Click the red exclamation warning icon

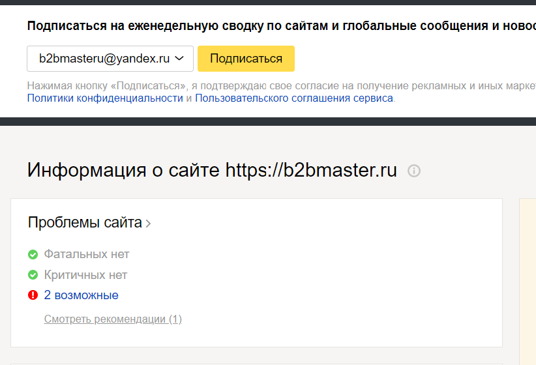33,295
